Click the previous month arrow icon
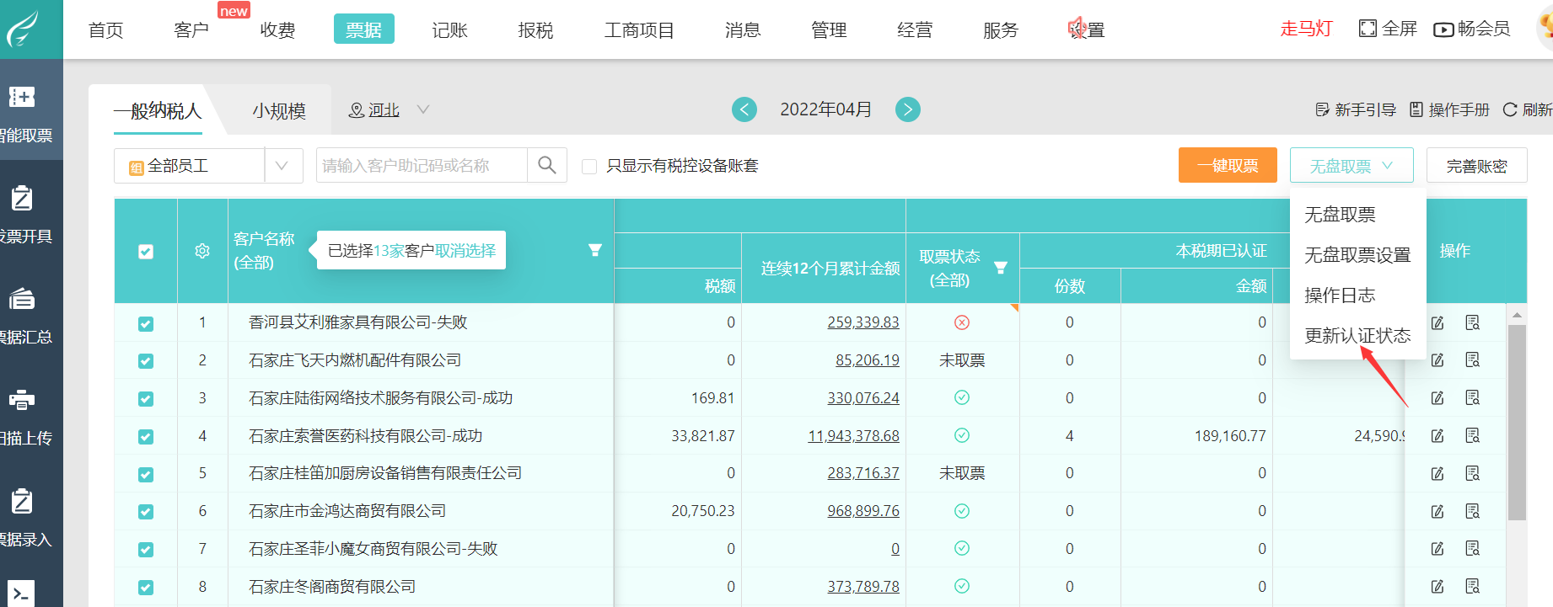 [x=744, y=109]
